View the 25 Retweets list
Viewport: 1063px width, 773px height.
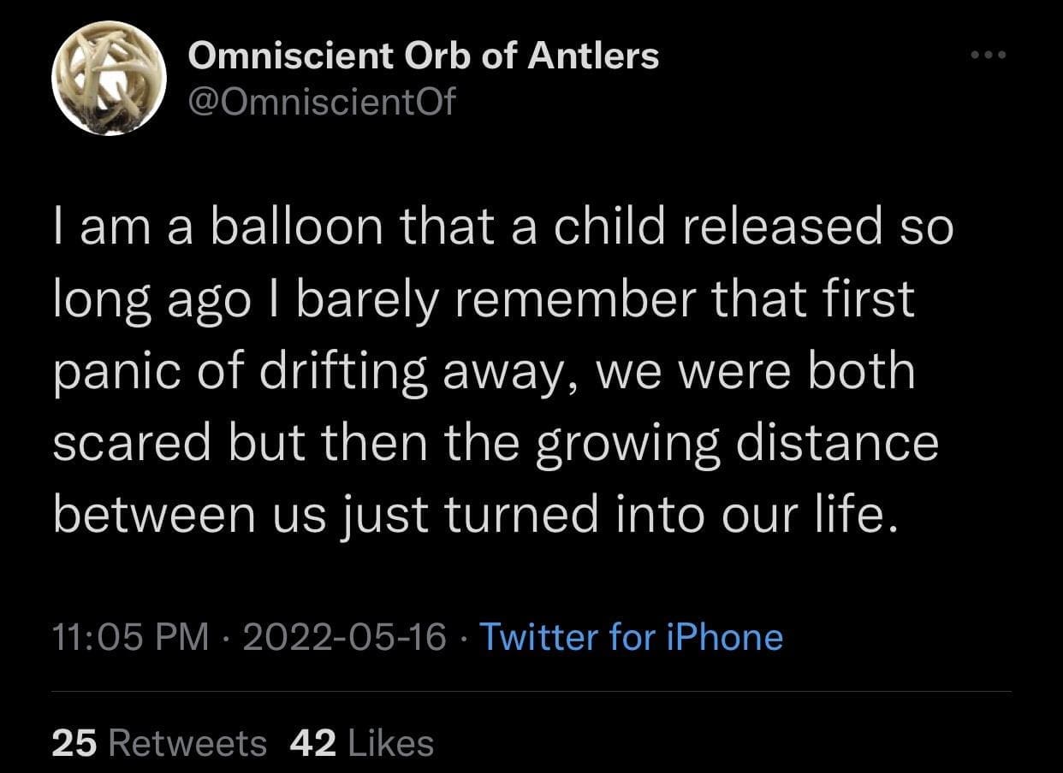point(159,743)
